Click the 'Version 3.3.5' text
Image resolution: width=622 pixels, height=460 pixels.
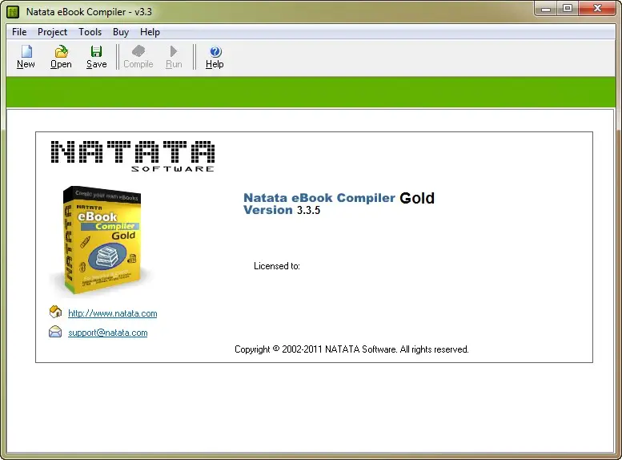click(282, 210)
